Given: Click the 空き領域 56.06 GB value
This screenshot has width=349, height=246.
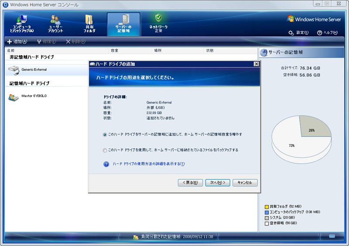Looking at the screenshot, I should [x=310, y=75].
